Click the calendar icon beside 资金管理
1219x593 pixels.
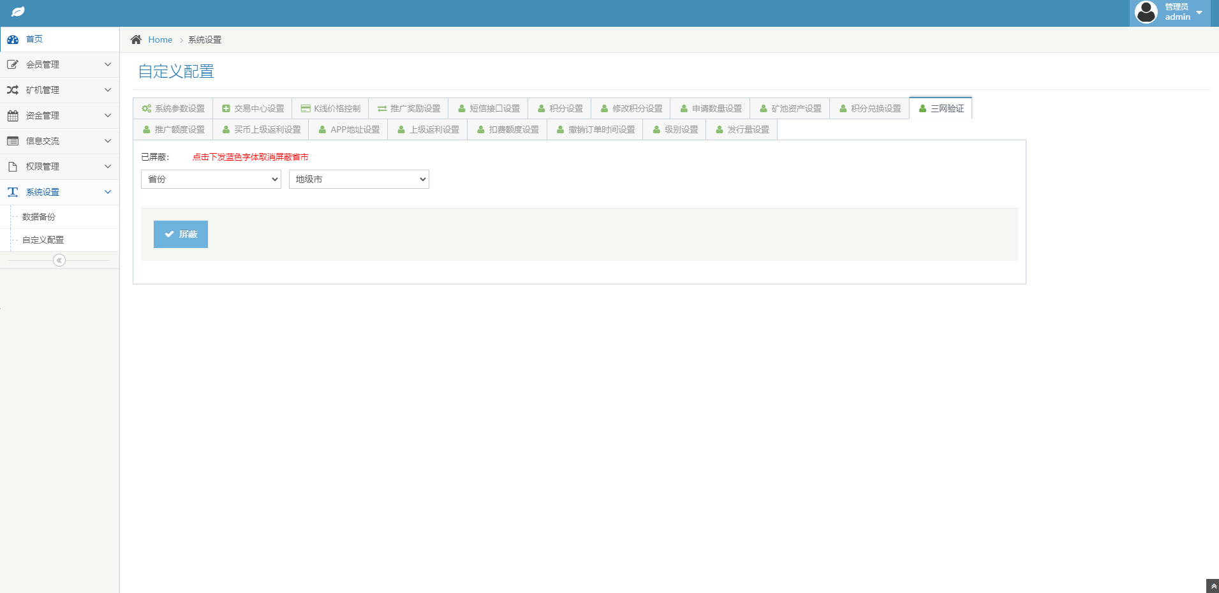13,115
